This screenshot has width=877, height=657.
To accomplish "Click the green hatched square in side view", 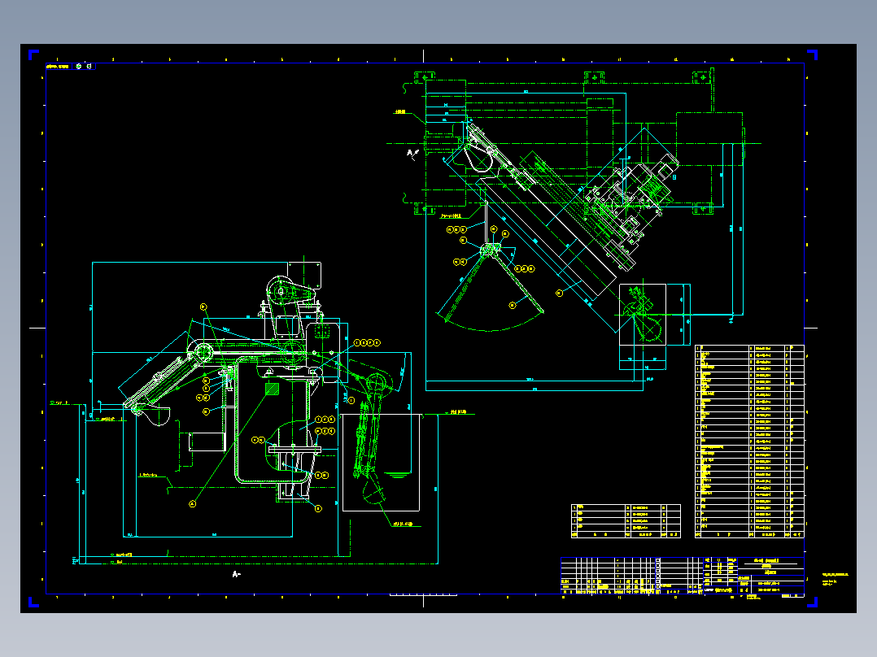I will pyautogui.click(x=273, y=389).
